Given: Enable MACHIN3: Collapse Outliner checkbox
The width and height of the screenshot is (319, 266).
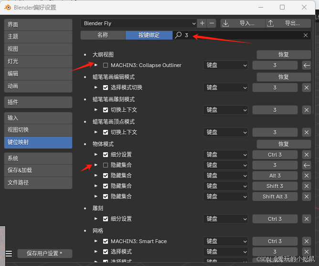Looking at the screenshot, I should pos(106,65).
